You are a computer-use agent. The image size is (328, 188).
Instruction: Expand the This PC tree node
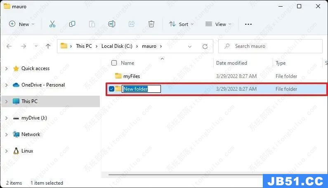click(x=6, y=101)
